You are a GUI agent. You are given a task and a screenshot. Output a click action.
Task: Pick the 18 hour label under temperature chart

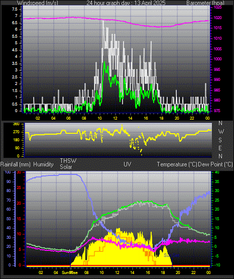[163, 272]
